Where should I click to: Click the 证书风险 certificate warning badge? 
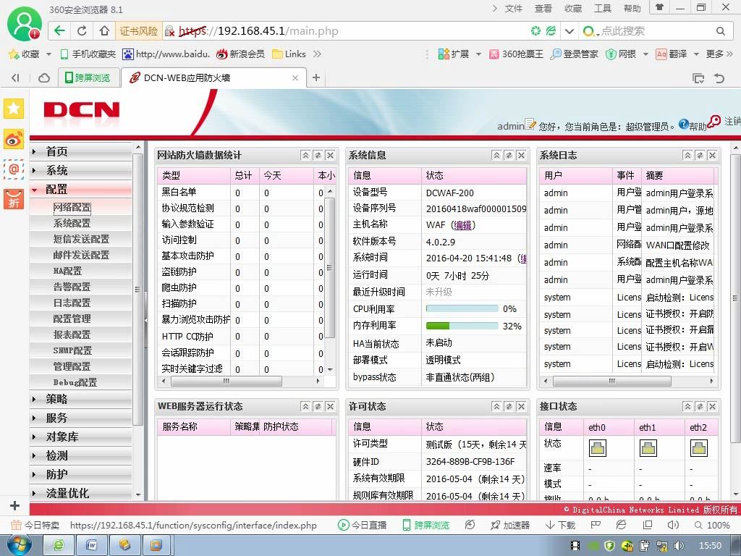point(138,31)
